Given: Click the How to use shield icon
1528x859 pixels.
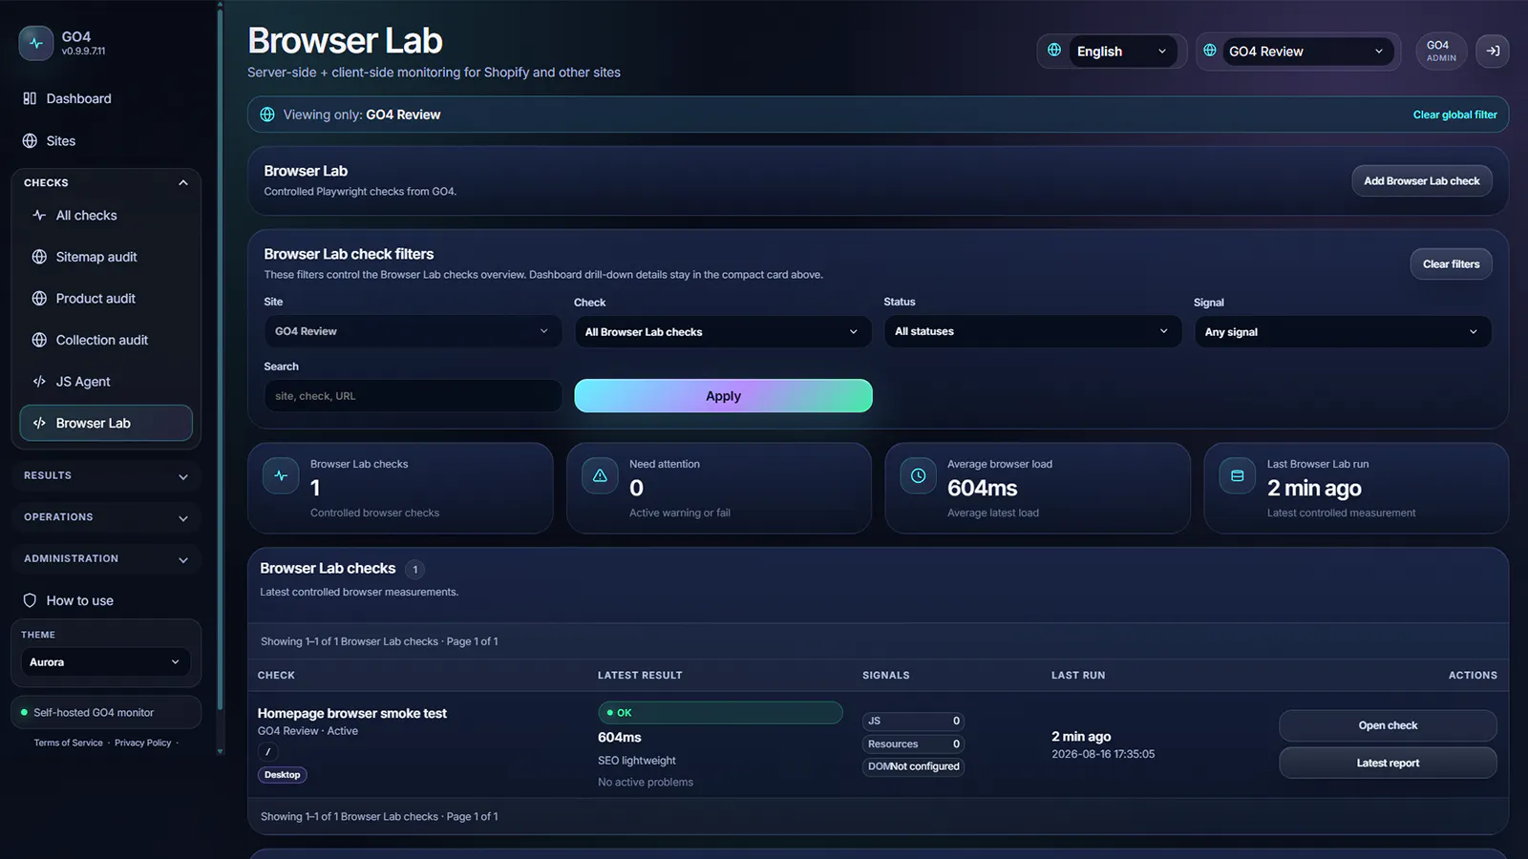Looking at the screenshot, I should pyautogui.click(x=30, y=600).
